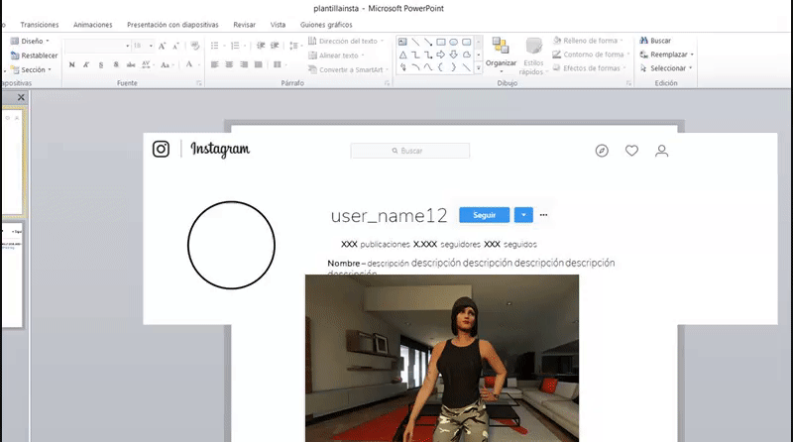Click the profile person icon on slide
Image resolution: width=793 pixels, height=442 pixels.
tap(661, 151)
